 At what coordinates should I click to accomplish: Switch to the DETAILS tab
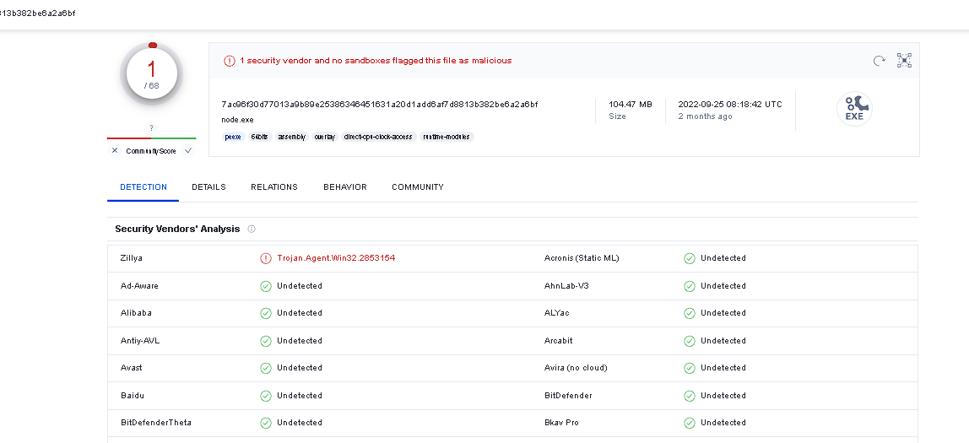pyautogui.click(x=208, y=187)
